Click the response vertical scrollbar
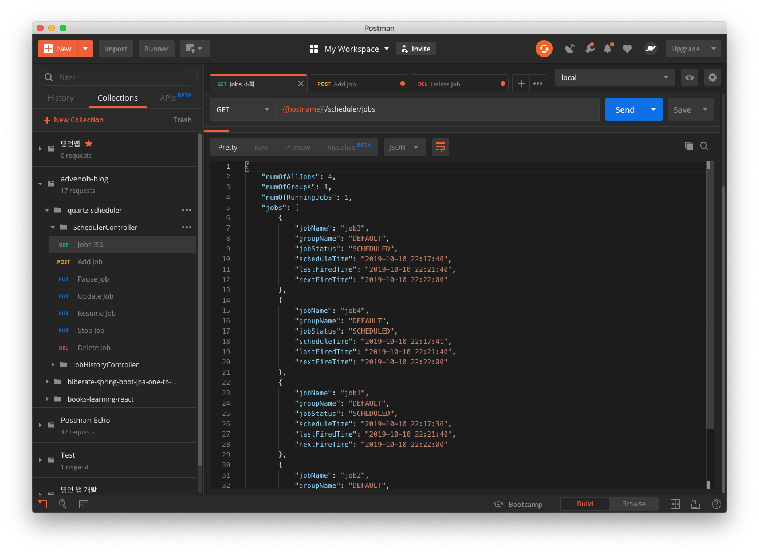The image size is (759, 555). pyautogui.click(x=709, y=286)
